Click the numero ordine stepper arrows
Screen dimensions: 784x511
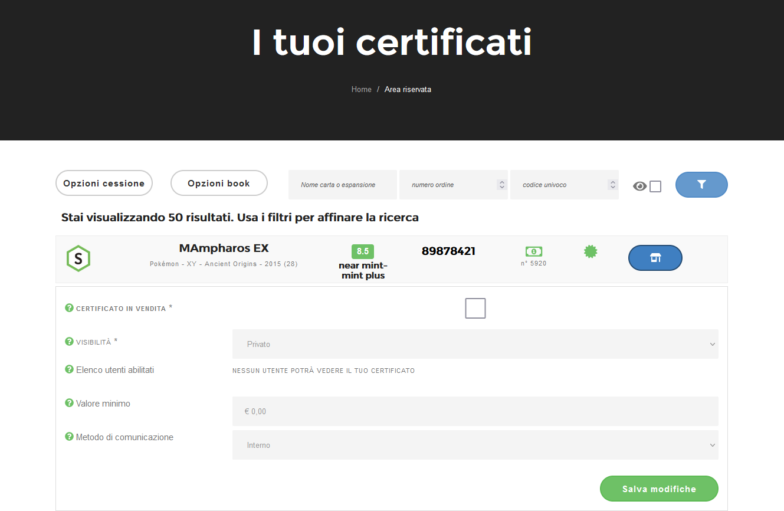coord(502,185)
